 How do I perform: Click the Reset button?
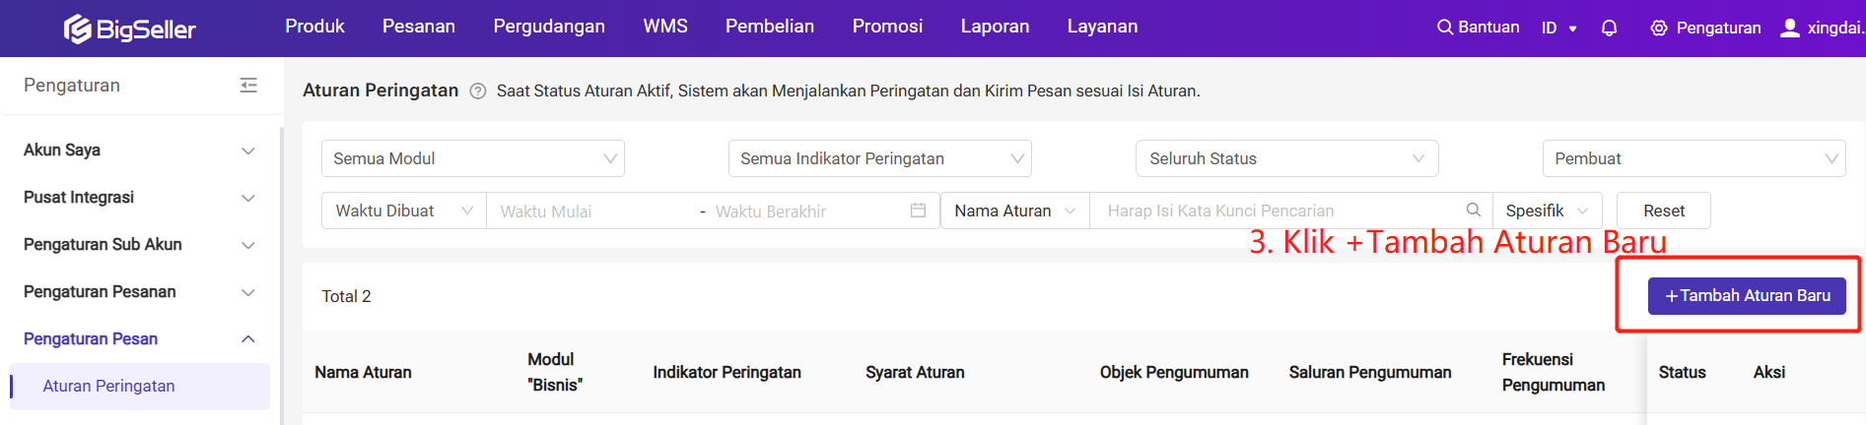(x=1664, y=211)
